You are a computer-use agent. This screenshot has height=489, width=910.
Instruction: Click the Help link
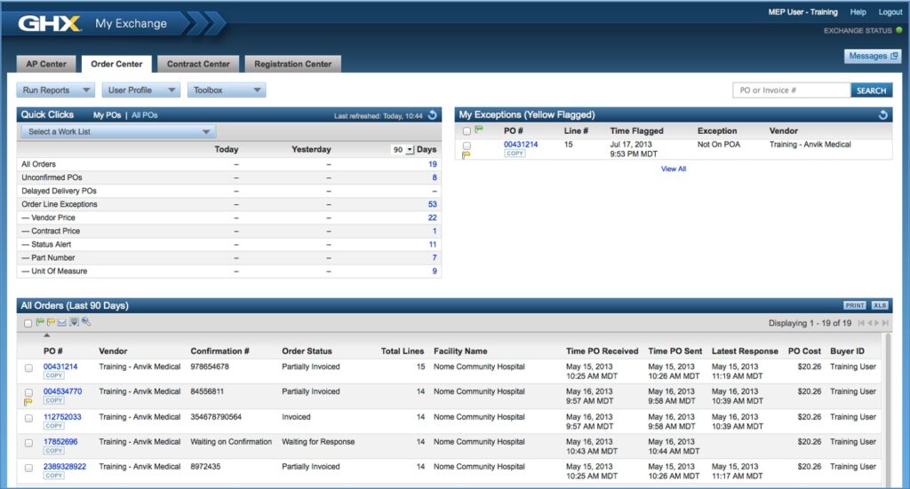coord(858,12)
